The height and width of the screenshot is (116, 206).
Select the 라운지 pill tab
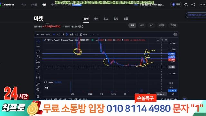pos(162,25)
